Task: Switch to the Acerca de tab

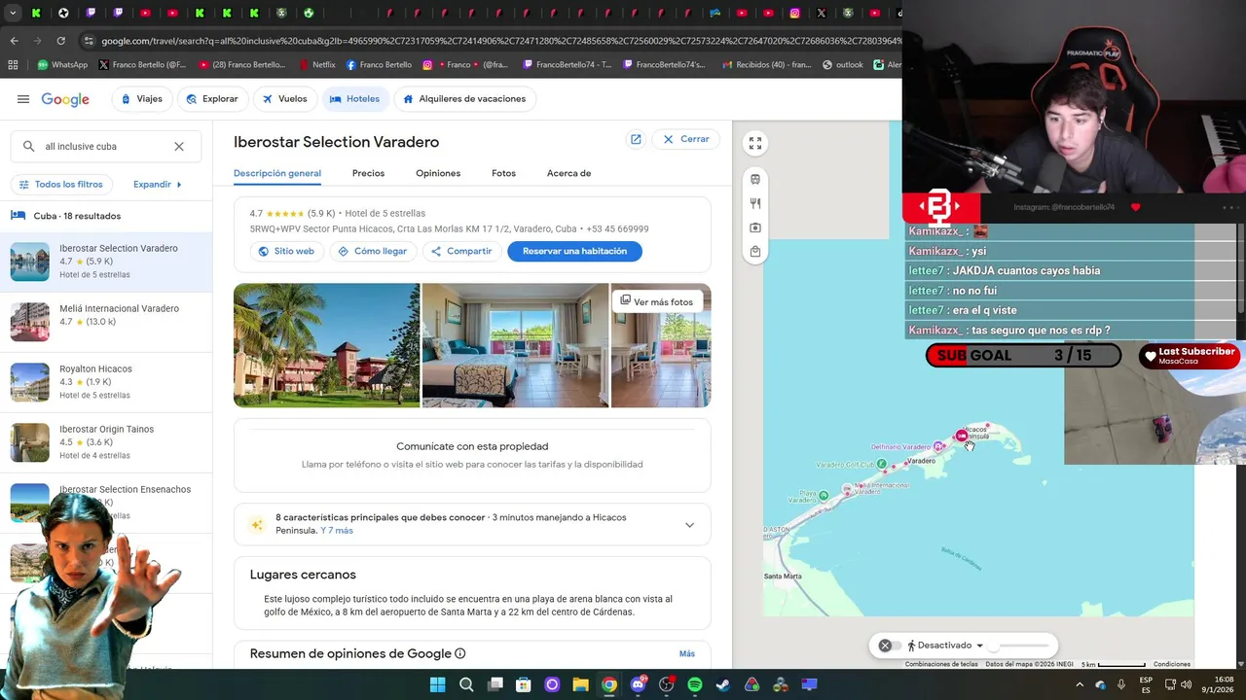Action: coord(568,173)
